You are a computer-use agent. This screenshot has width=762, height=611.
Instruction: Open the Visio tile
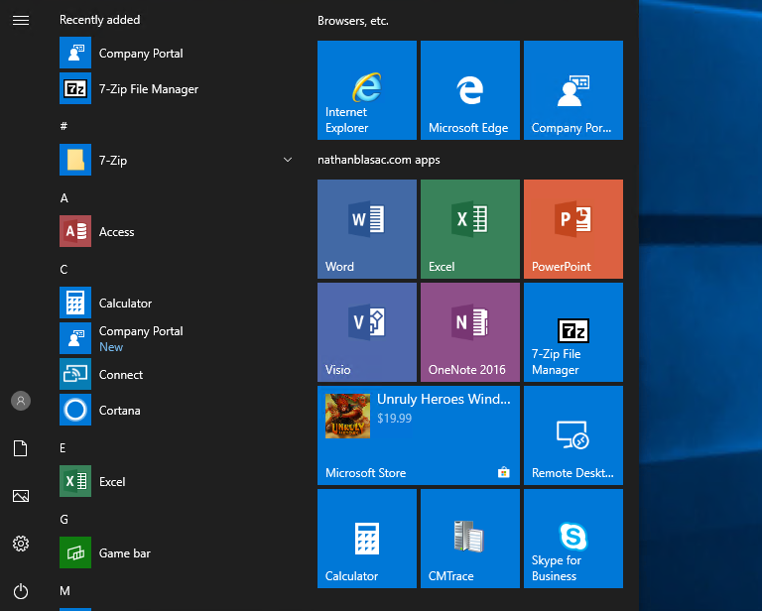(366, 332)
